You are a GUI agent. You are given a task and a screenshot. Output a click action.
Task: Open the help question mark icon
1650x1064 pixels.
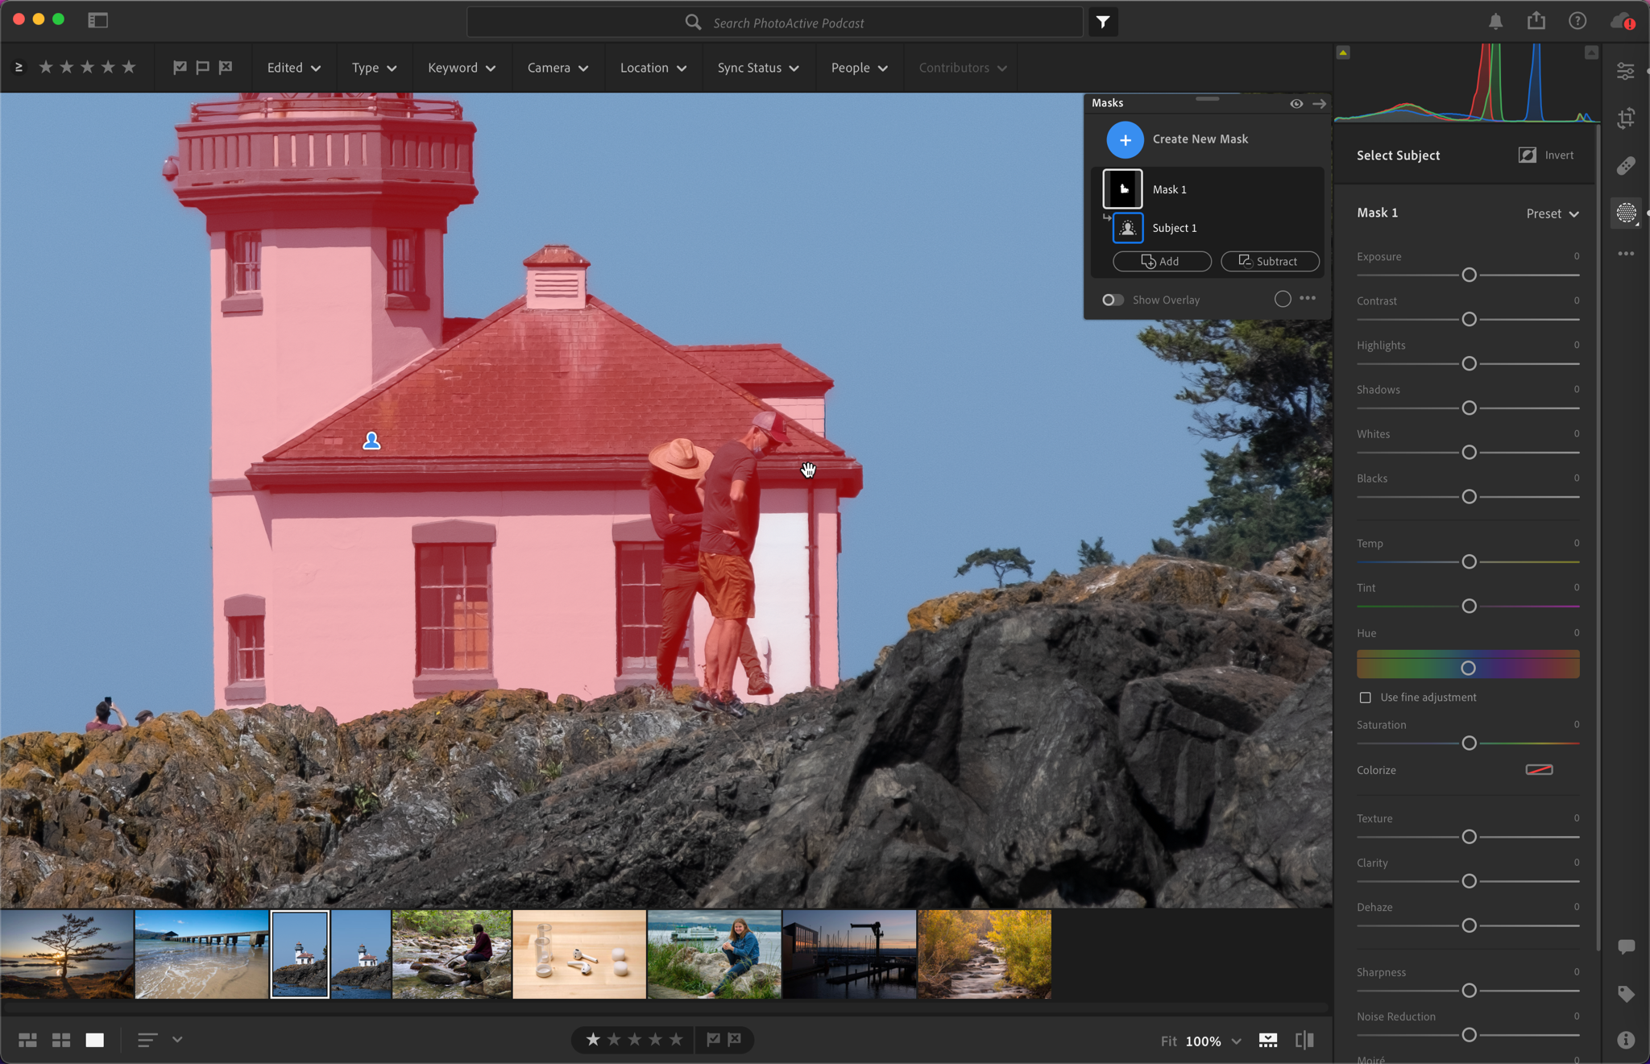(1577, 21)
